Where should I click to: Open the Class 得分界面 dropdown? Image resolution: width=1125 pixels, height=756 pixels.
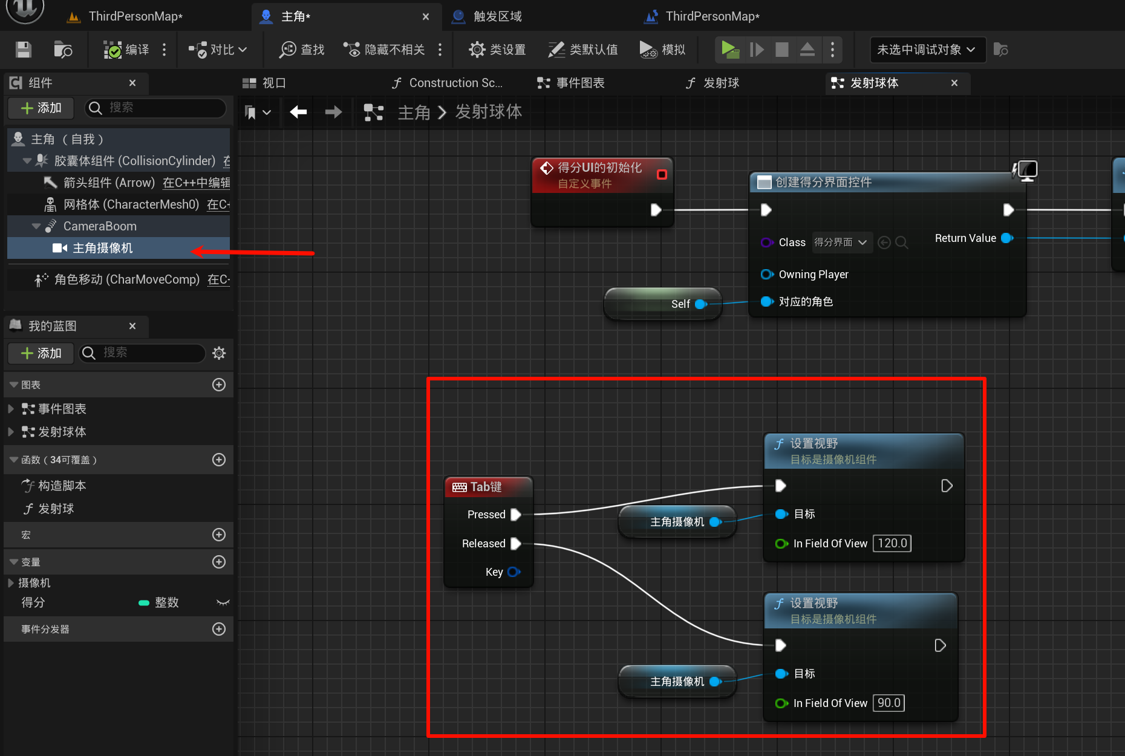tap(841, 243)
